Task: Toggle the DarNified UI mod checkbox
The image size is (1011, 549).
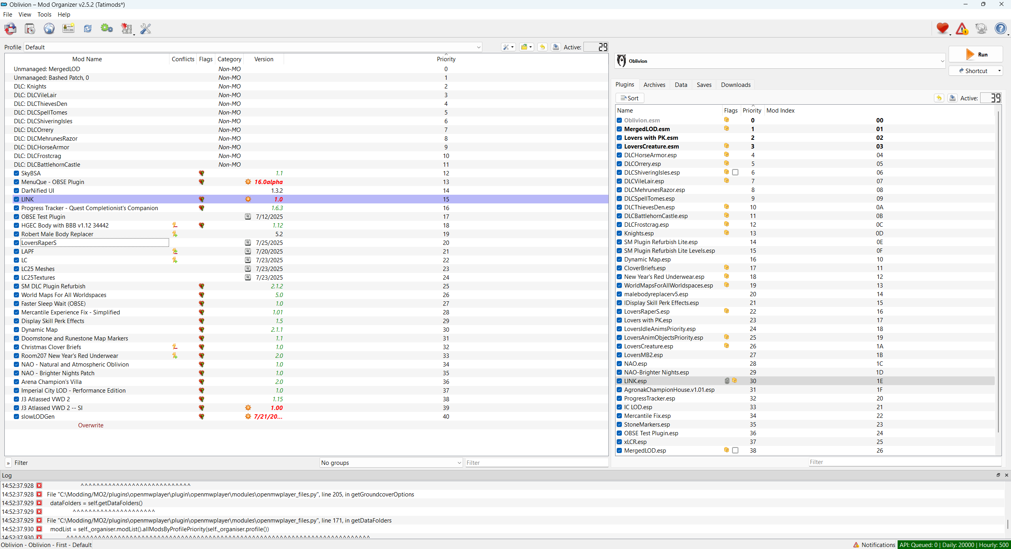Action: tap(16, 191)
